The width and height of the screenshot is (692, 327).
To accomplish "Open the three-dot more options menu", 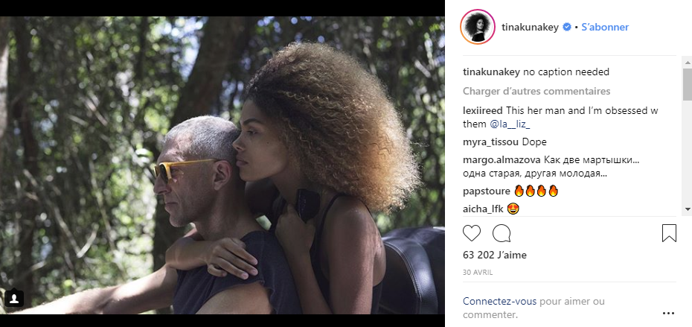I will click(668, 314).
